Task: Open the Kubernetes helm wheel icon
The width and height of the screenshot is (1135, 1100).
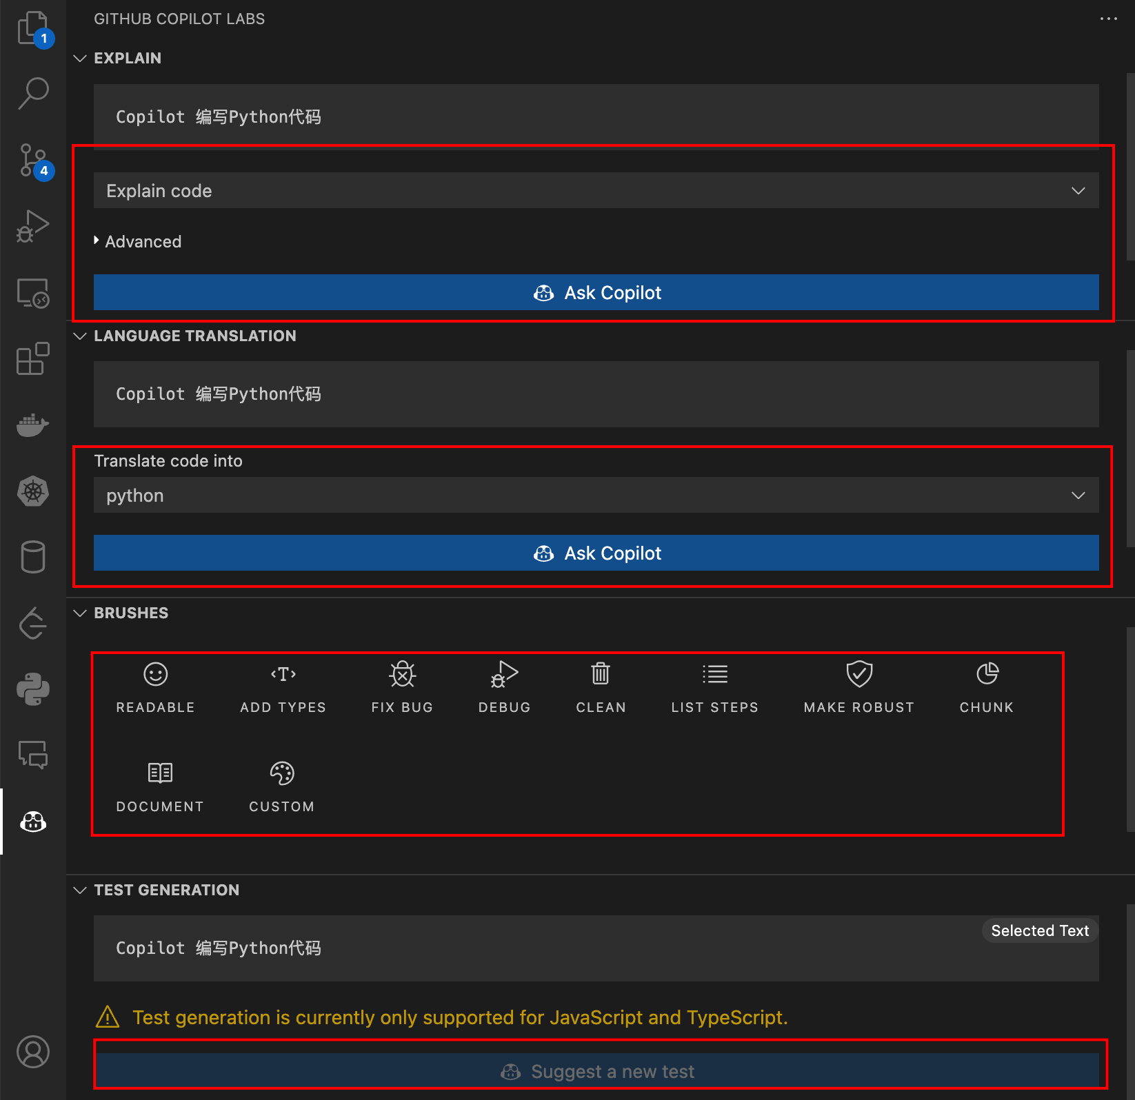Action: 33,491
